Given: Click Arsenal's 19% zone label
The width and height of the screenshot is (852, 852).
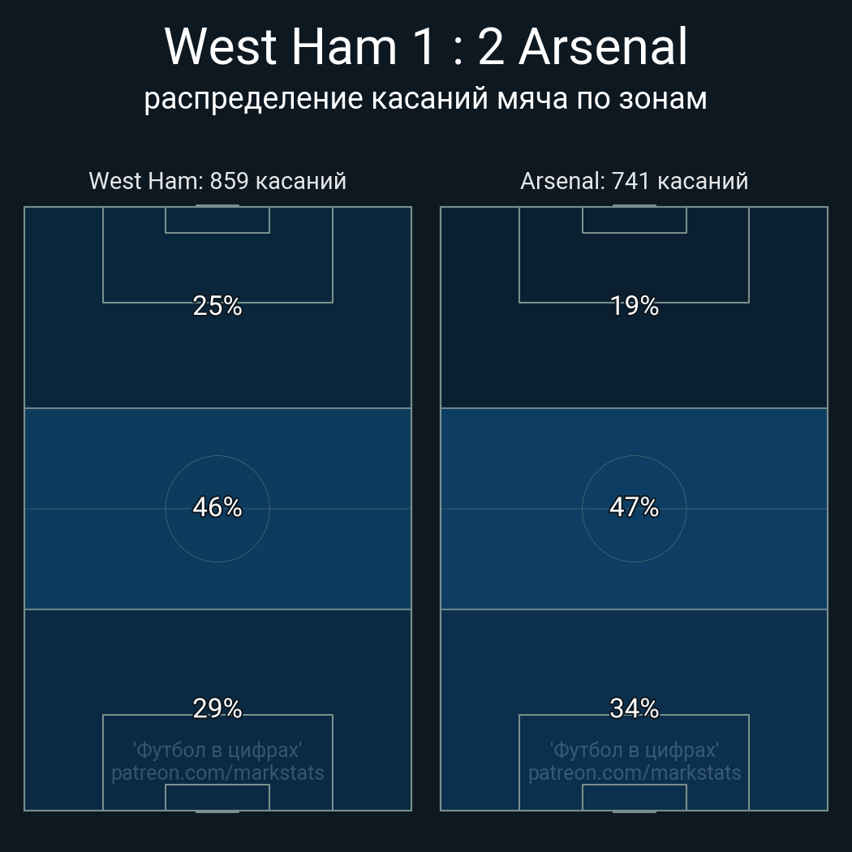Looking at the screenshot, I should (634, 306).
